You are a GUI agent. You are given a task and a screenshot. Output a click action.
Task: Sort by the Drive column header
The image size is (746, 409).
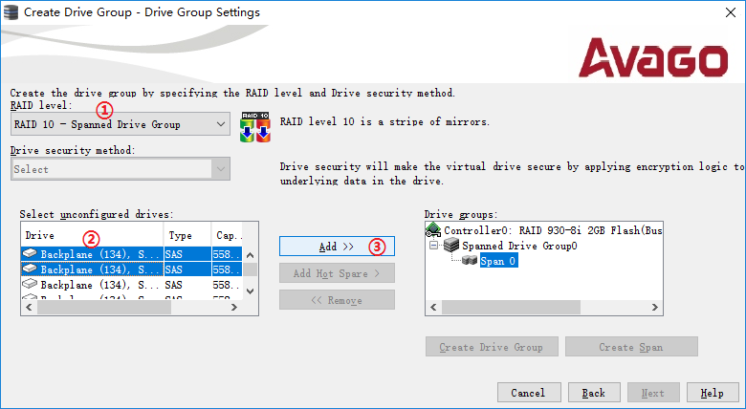click(91, 235)
